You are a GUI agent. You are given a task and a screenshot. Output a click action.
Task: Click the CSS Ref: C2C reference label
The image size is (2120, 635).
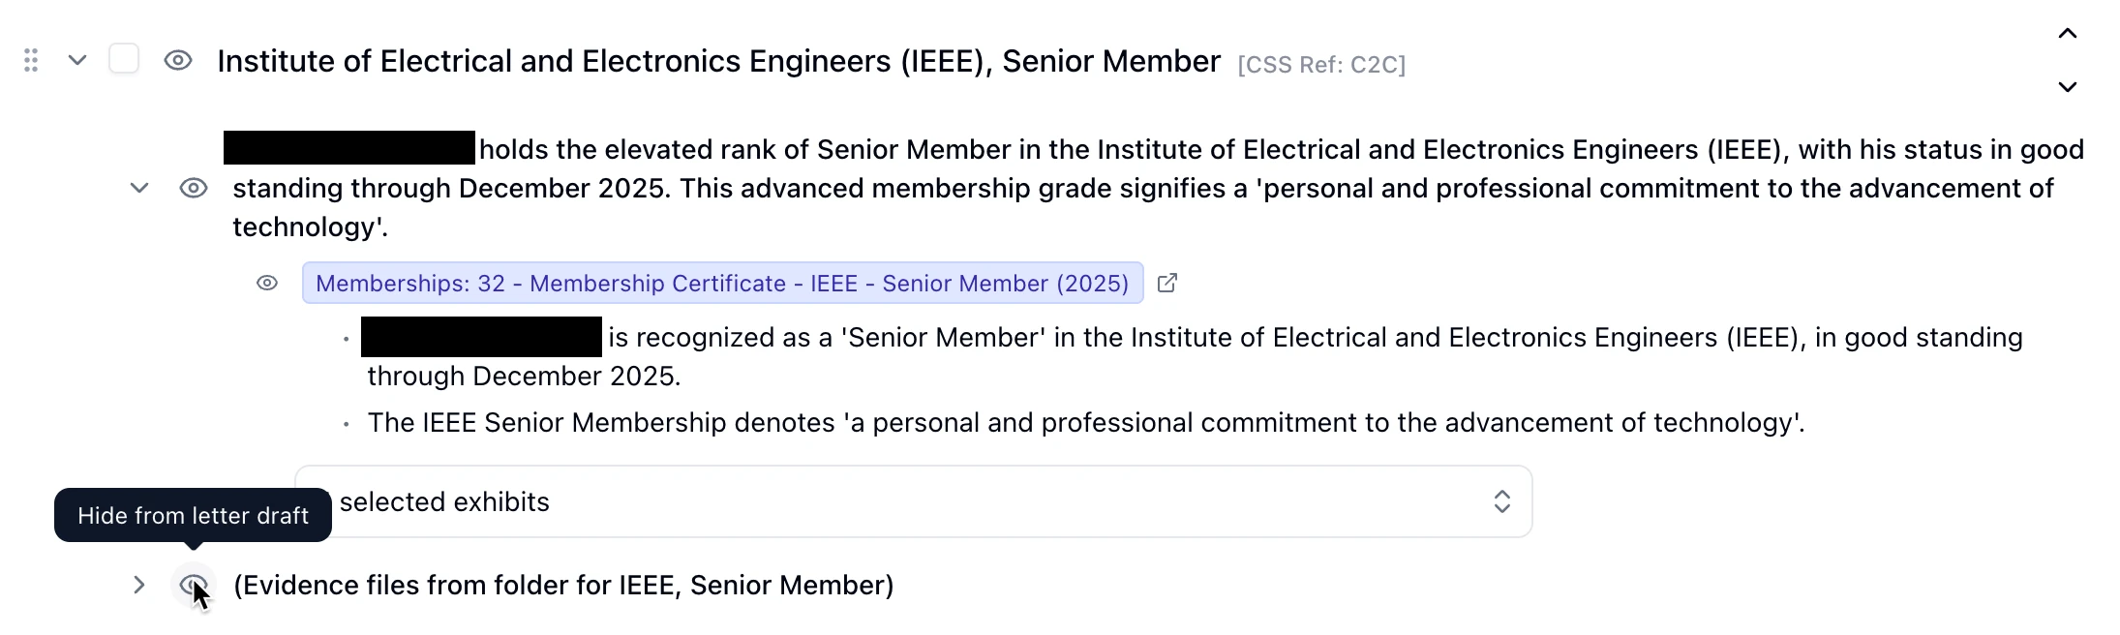1322,64
